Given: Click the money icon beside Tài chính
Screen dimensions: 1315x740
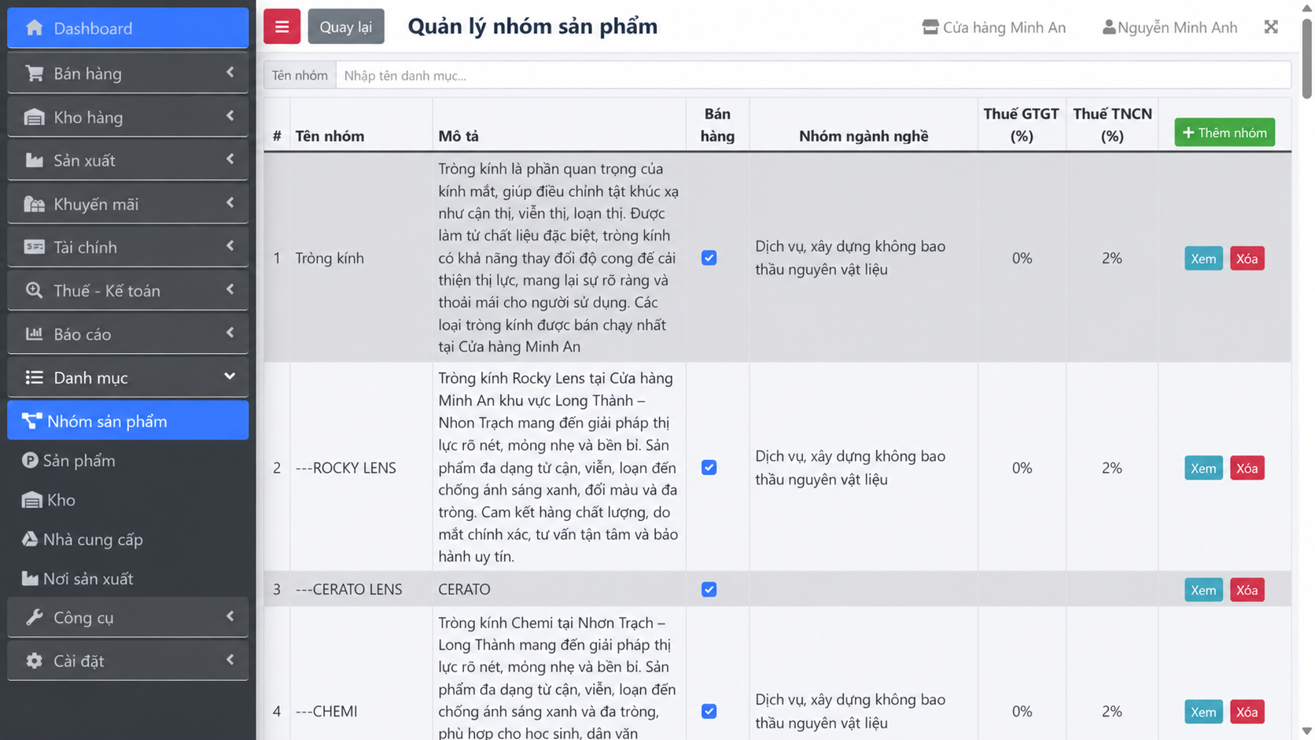Looking at the screenshot, I should (x=34, y=247).
